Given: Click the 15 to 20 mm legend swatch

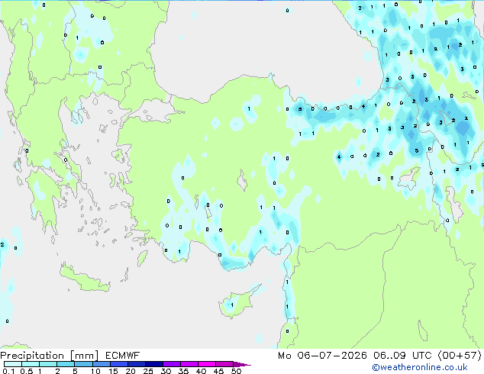Looking at the screenshot, I should tap(119, 364).
